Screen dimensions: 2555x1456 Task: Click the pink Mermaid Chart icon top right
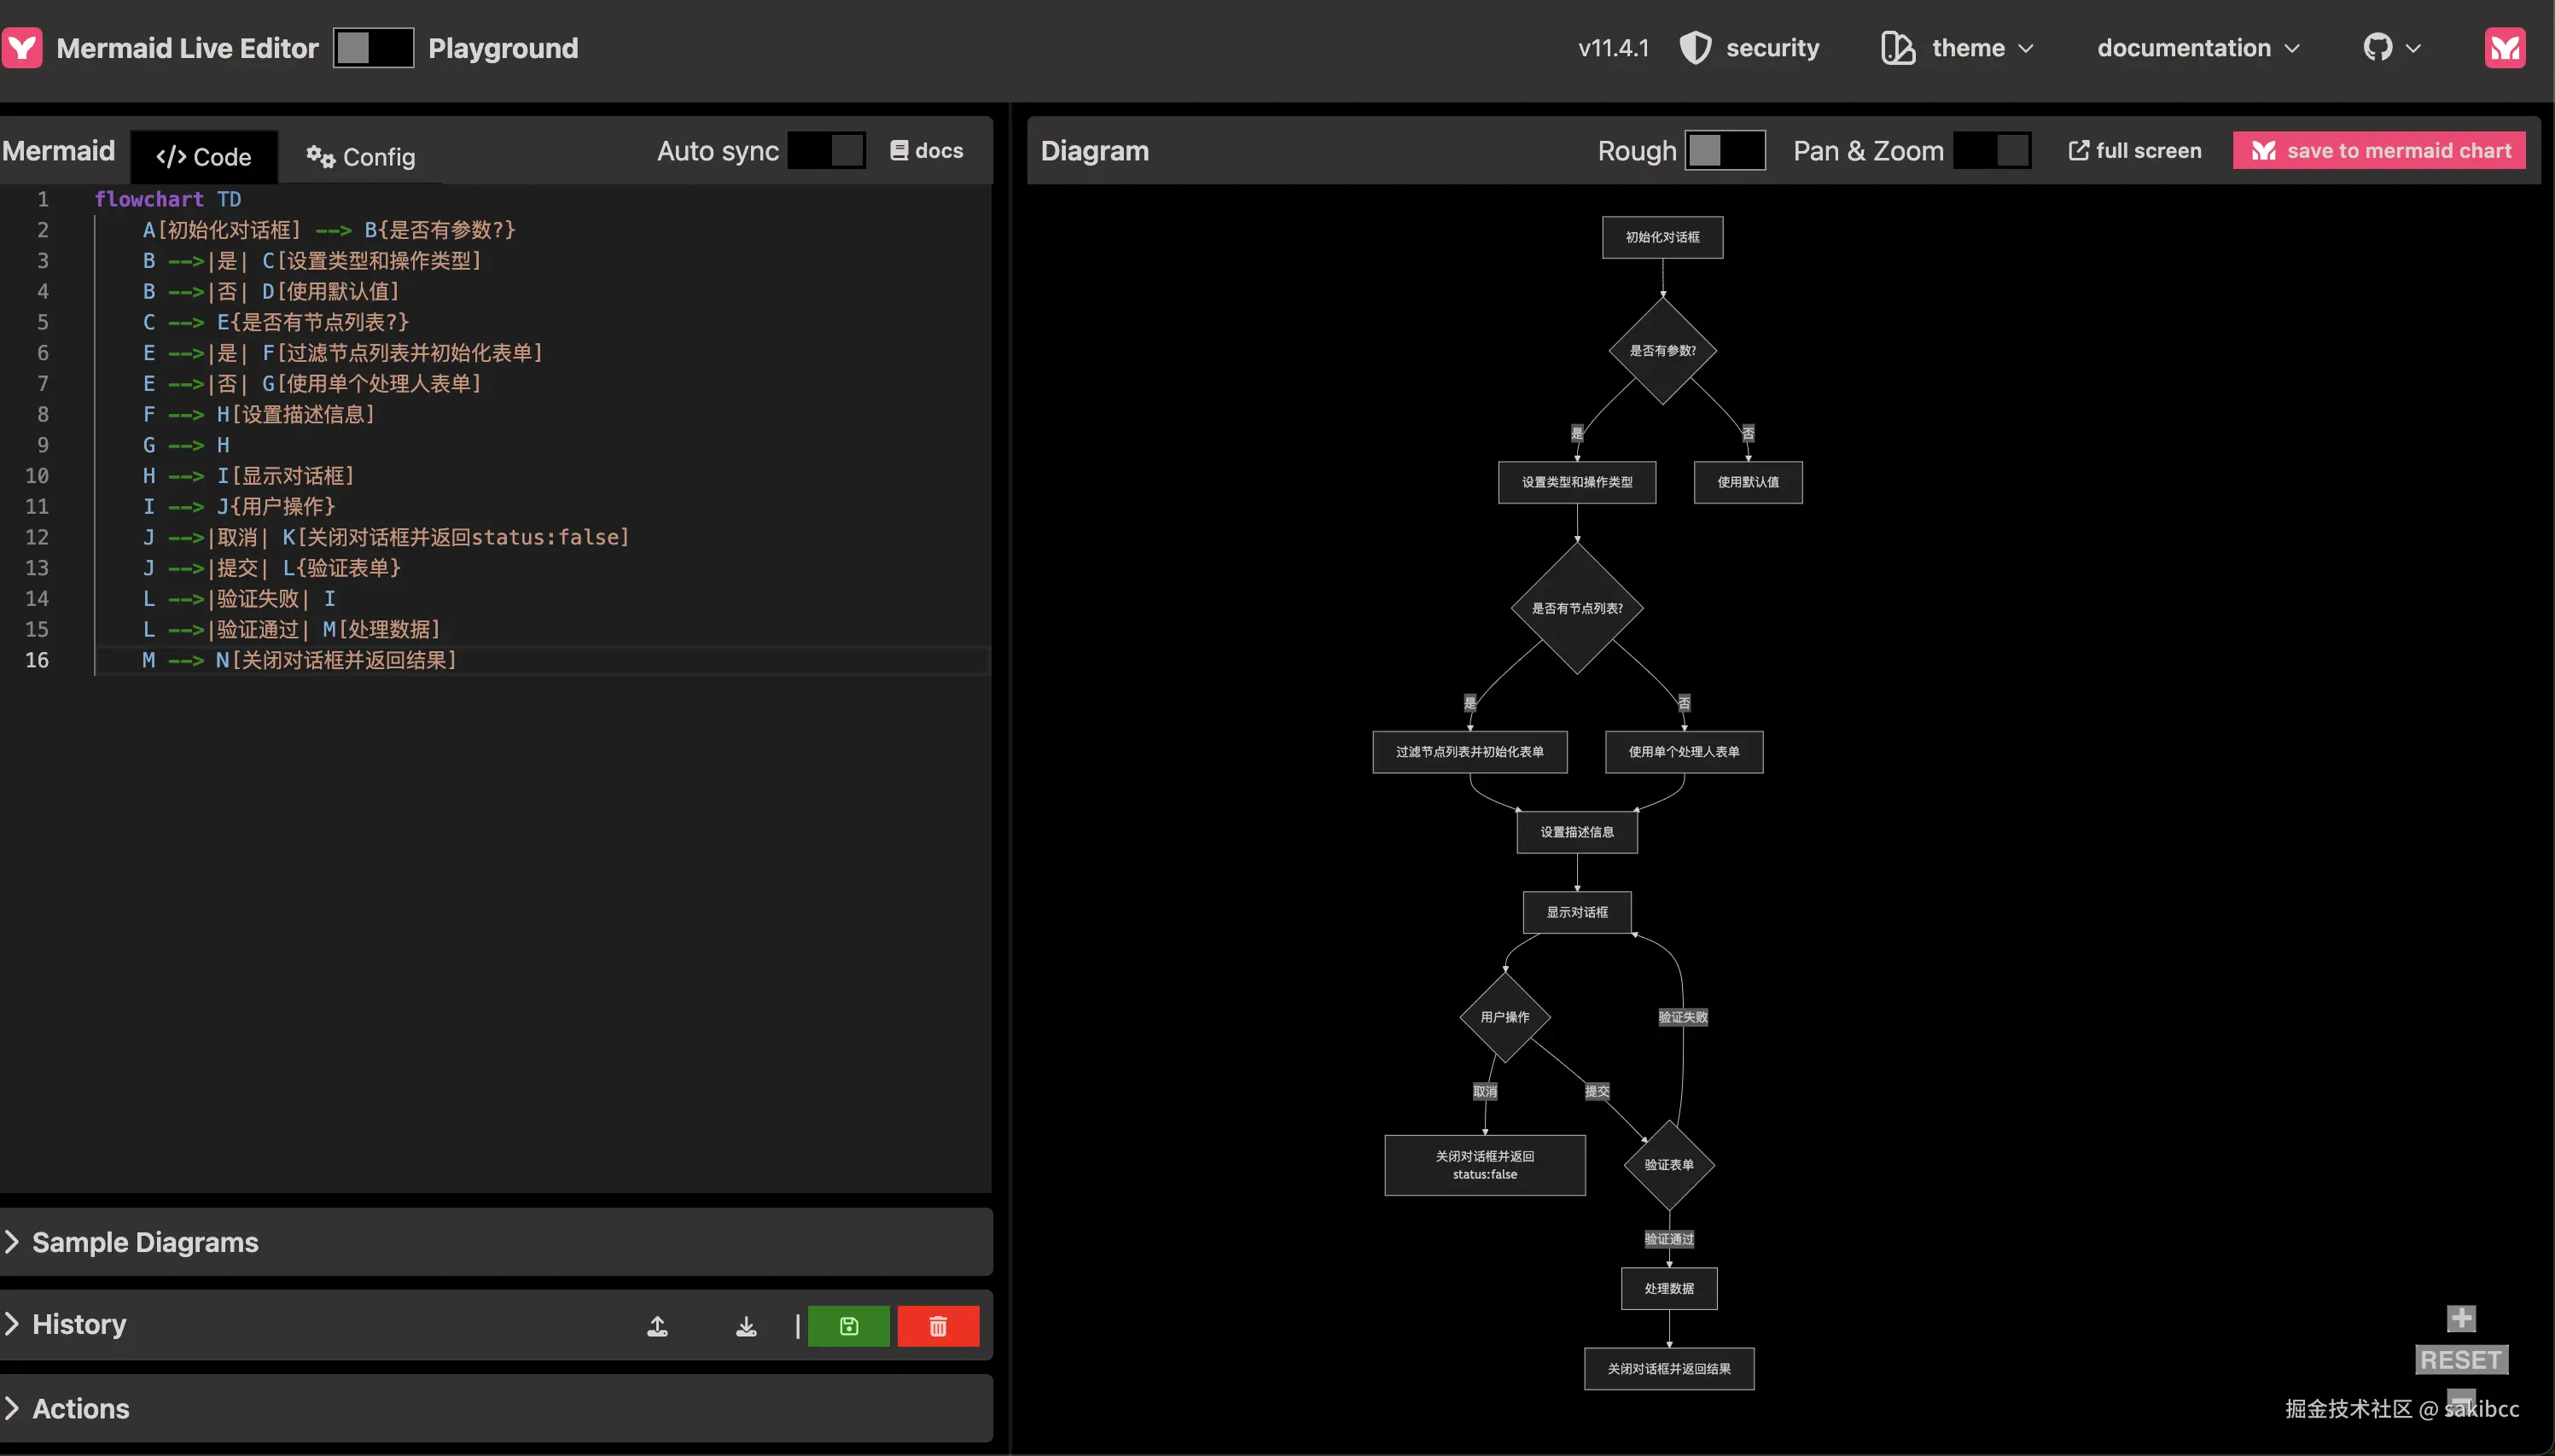[2504, 48]
